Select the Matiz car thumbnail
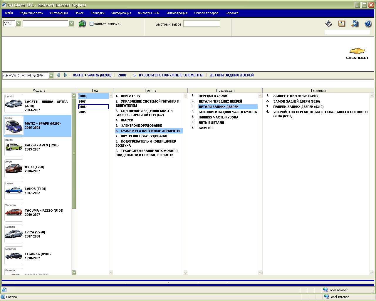Image resolution: width=376 pixels, height=301 pixels. [x=14, y=125]
